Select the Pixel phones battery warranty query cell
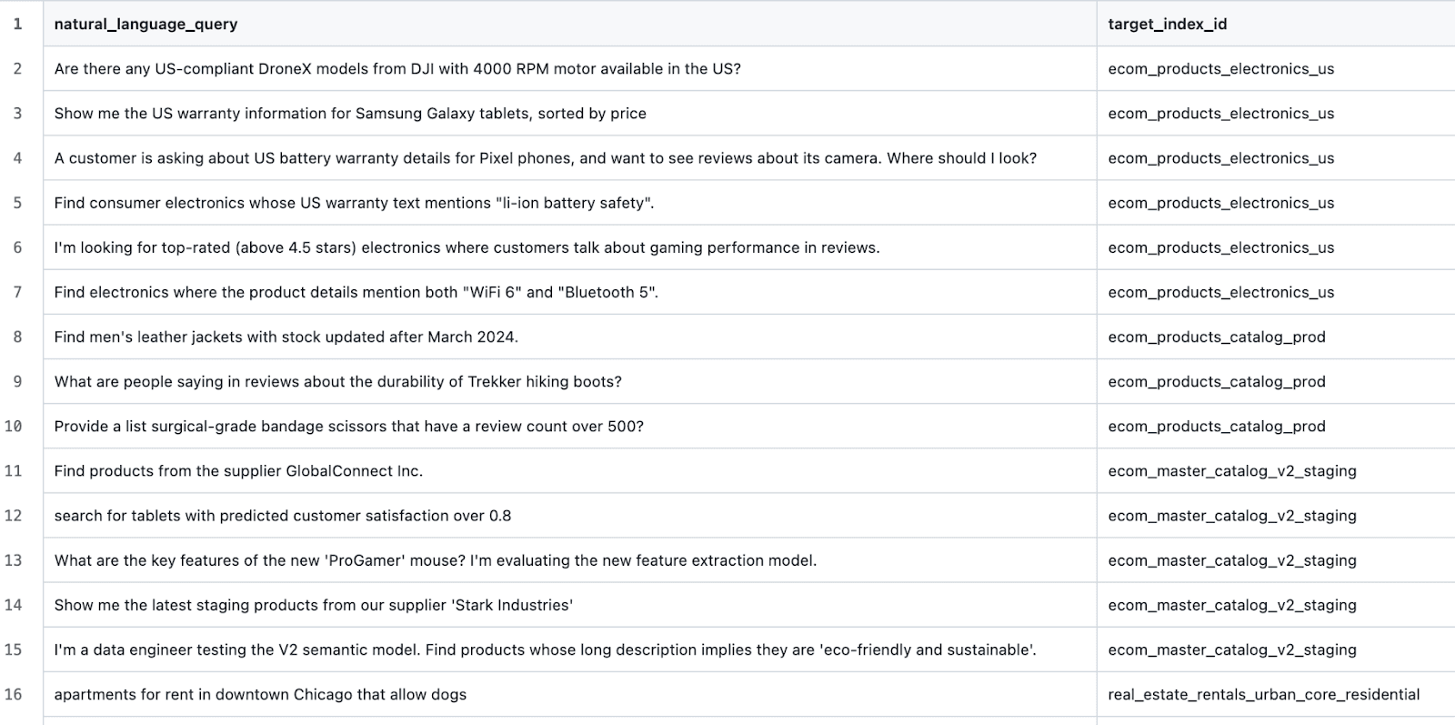The width and height of the screenshot is (1455, 725). tap(545, 158)
